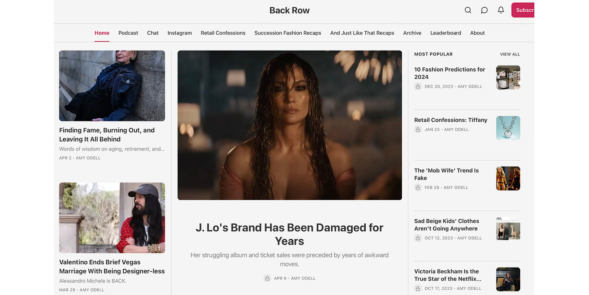Open 'Victoria Beckham Is the True Star' article
The height and width of the screenshot is (295, 589).
448,275
